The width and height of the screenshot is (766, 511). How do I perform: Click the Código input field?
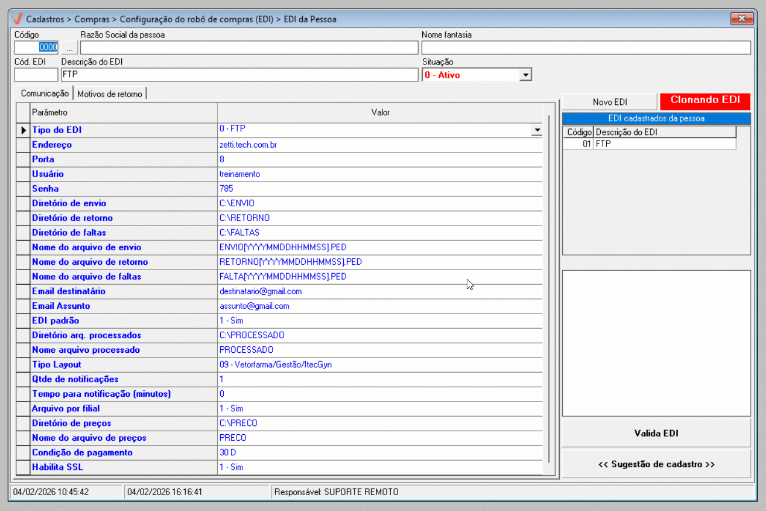point(36,47)
